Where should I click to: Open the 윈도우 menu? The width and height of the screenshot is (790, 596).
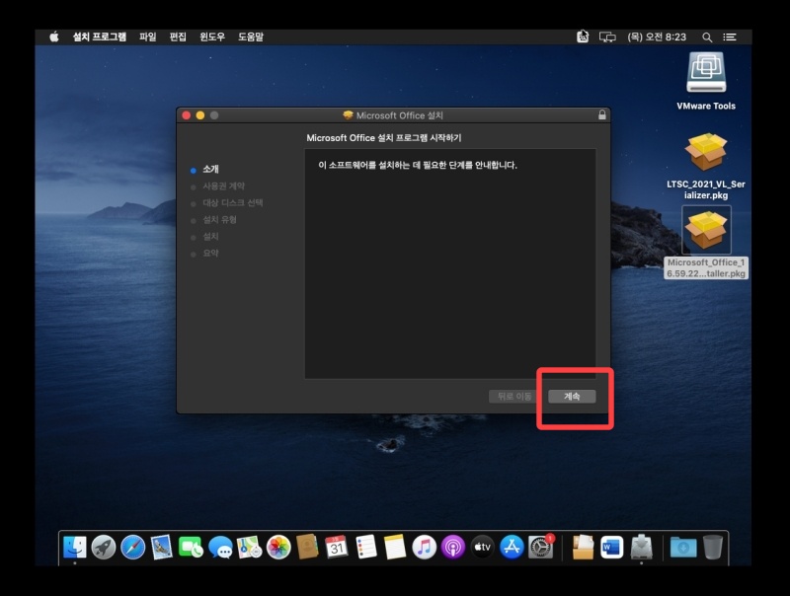pos(212,37)
